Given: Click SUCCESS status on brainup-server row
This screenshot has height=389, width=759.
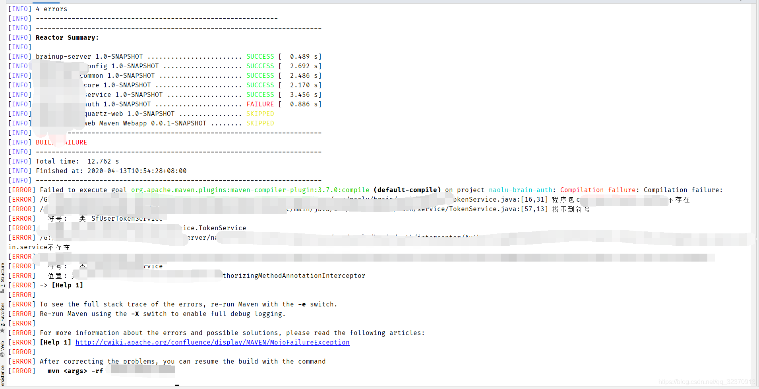Looking at the screenshot, I should tap(260, 56).
